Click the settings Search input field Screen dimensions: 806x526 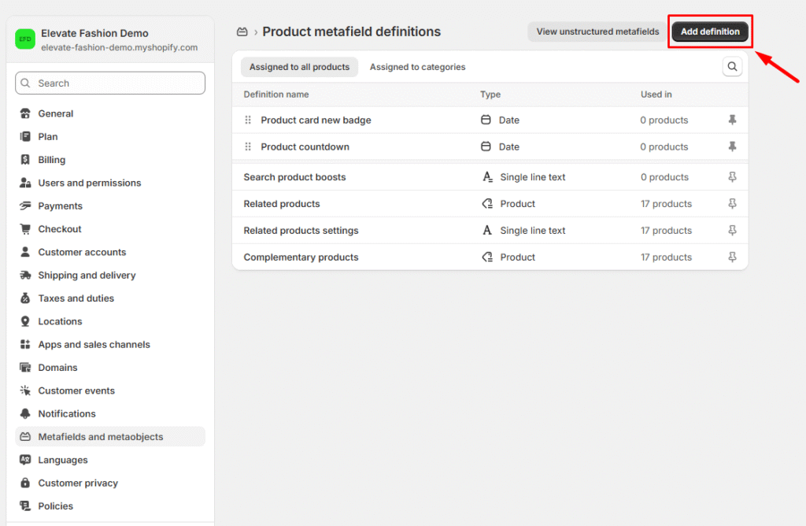(110, 83)
